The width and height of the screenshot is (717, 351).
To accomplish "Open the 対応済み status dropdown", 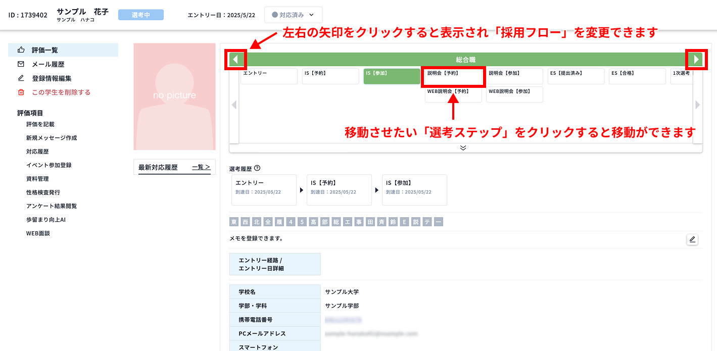I will coord(293,15).
